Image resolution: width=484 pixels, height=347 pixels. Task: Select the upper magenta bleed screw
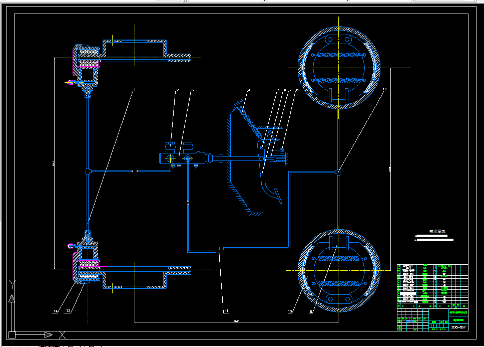point(71,82)
